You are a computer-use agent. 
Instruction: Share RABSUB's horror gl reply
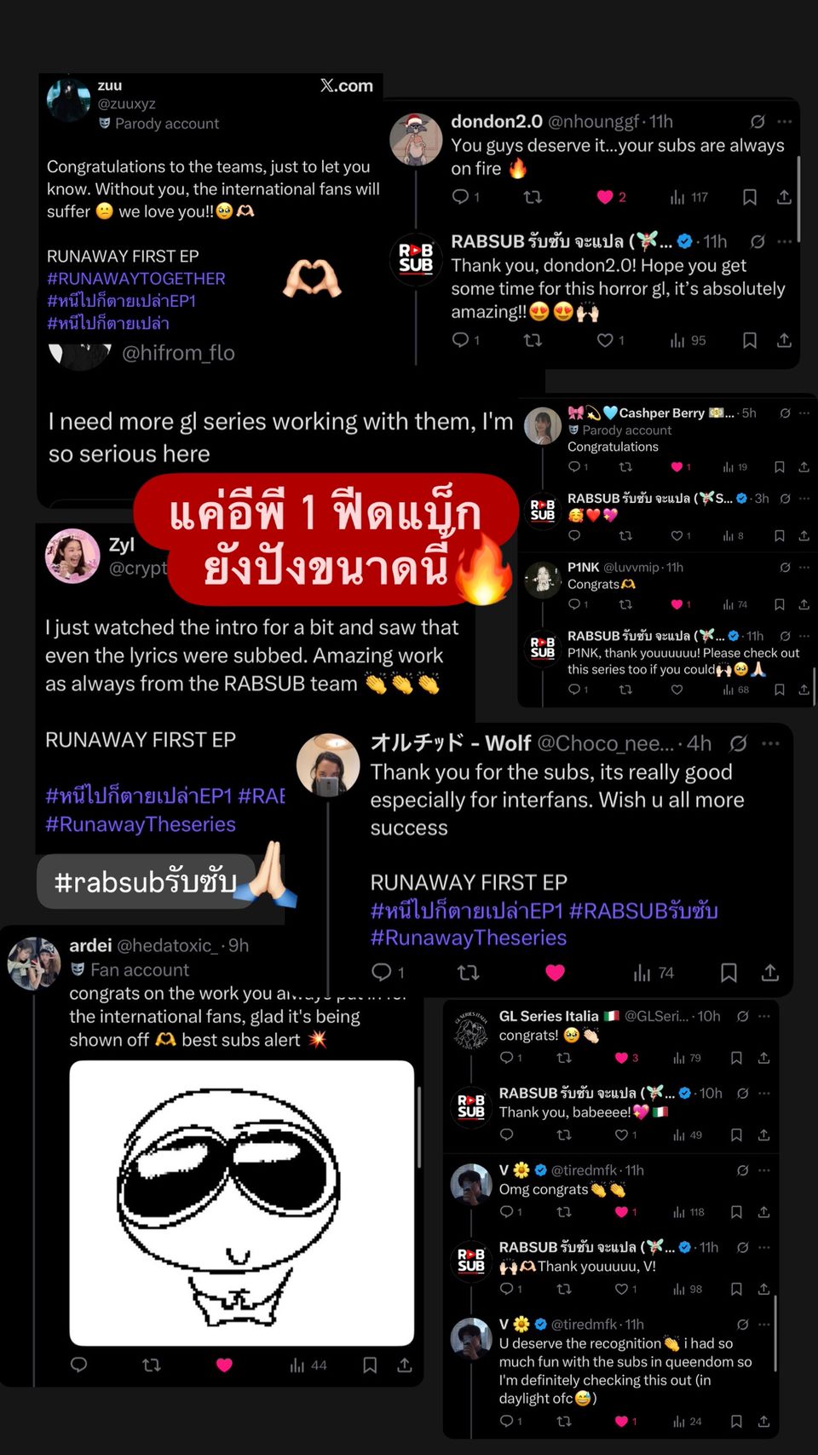(784, 340)
